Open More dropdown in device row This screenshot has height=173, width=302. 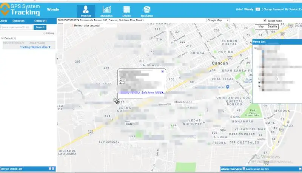[x=46, y=47]
